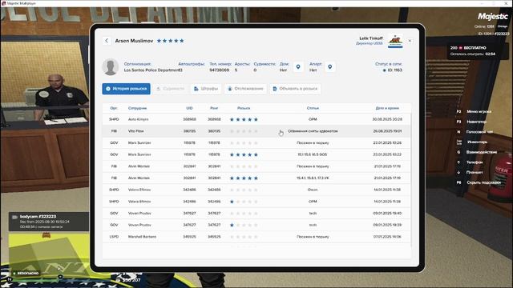Open the История розыска tab

[x=127, y=89]
